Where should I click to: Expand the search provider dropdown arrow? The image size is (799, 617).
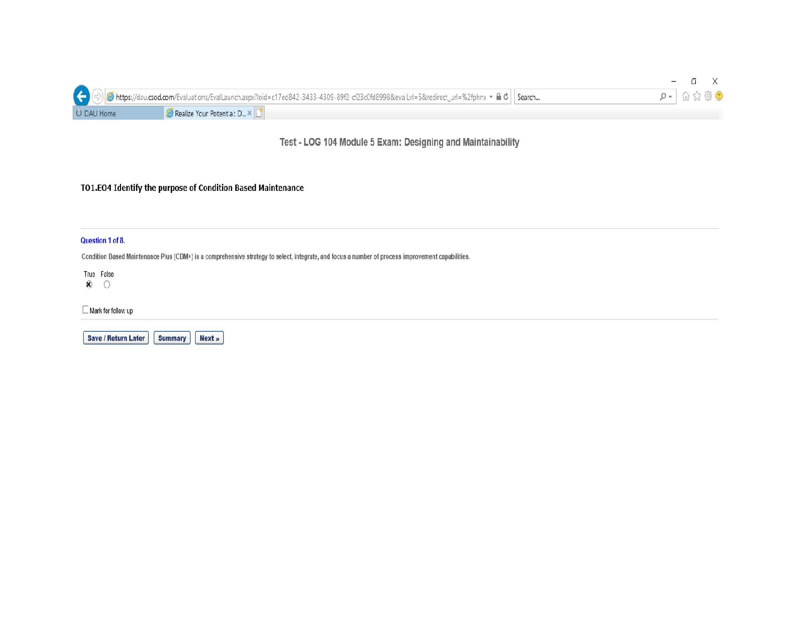(670, 97)
